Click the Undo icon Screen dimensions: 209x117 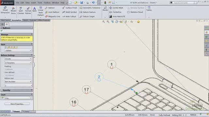(93, 3)
